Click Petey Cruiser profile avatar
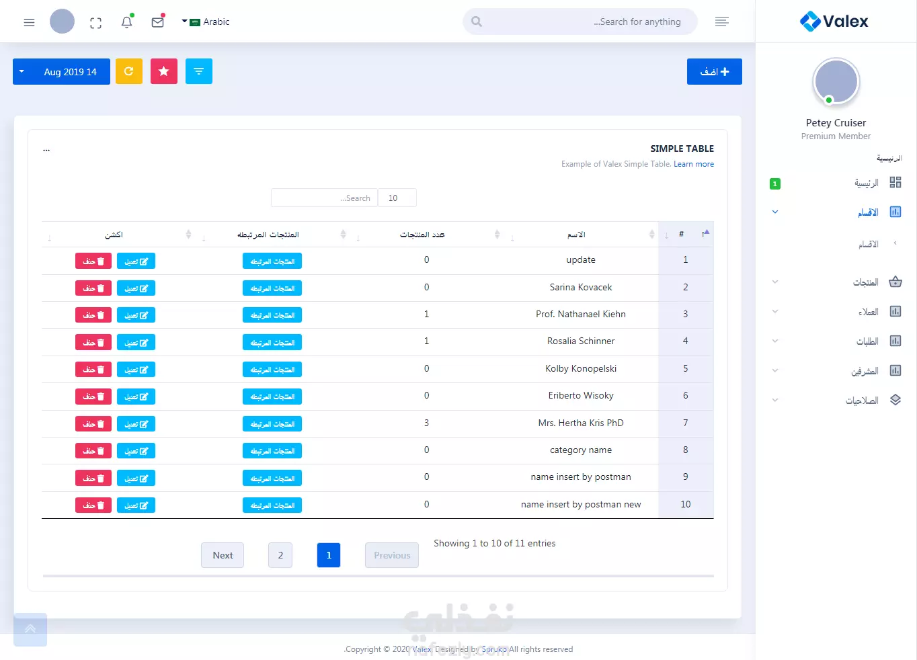 tap(836, 83)
